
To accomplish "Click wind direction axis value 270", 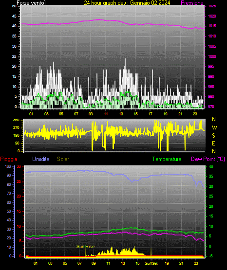I will pos(16,128).
